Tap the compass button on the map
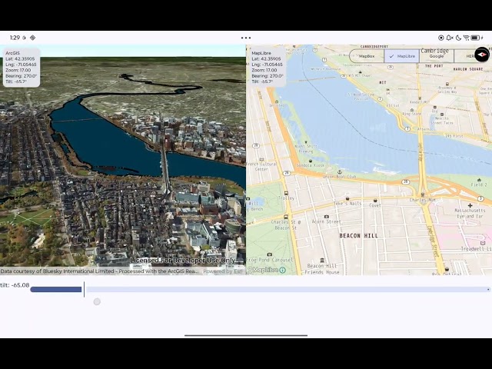This screenshot has height=369, width=492. tap(482, 55)
